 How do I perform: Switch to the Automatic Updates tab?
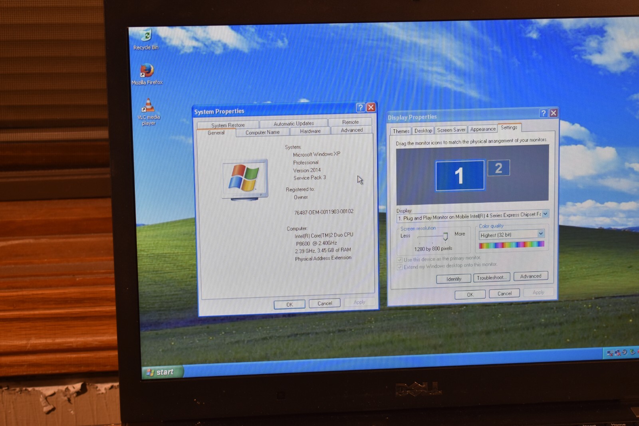(x=294, y=124)
